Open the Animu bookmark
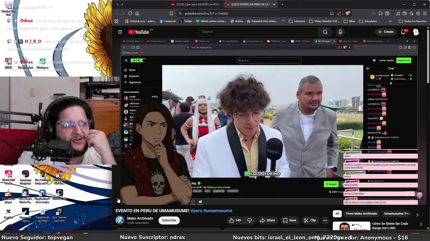This screenshot has height=241, width=430. [237, 21]
